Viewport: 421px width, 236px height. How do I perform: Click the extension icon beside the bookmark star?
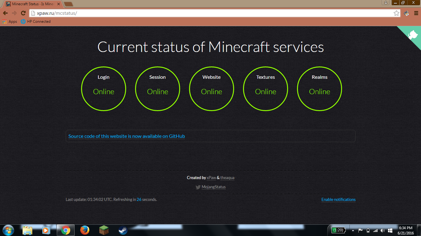(x=407, y=13)
